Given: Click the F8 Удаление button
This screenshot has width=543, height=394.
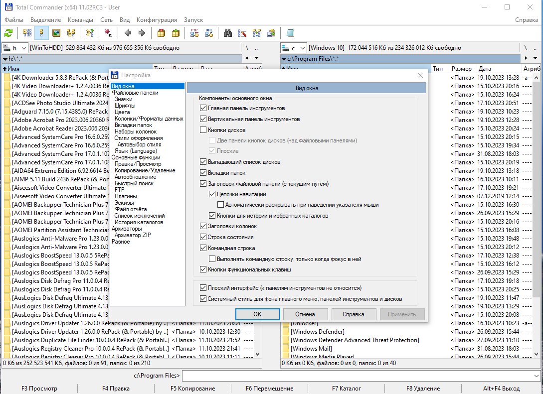Looking at the screenshot, I should 423,389.
